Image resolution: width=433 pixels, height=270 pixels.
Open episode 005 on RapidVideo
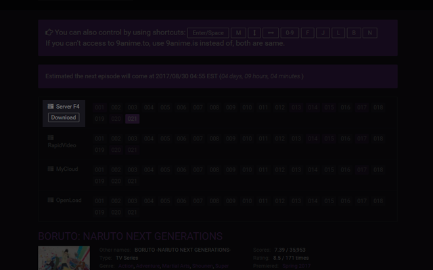pyautogui.click(x=165, y=138)
